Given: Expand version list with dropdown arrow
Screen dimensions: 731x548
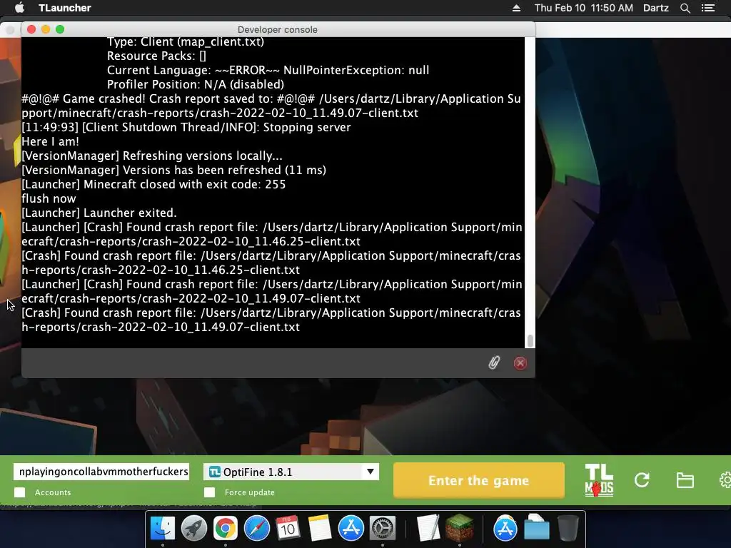Looking at the screenshot, I should point(370,472).
